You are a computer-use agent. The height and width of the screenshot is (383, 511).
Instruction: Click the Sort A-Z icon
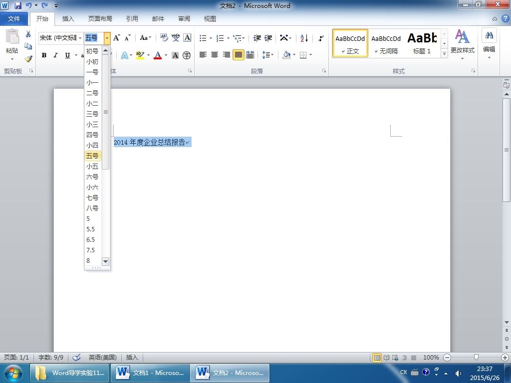tap(304, 38)
